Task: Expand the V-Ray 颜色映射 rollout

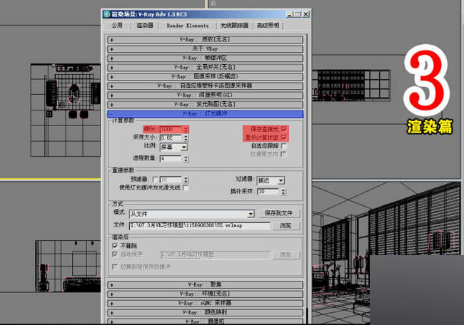Action: pyautogui.click(x=205, y=312)
